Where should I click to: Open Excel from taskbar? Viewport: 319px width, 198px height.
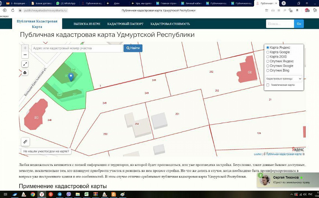(x=87, y=194)
